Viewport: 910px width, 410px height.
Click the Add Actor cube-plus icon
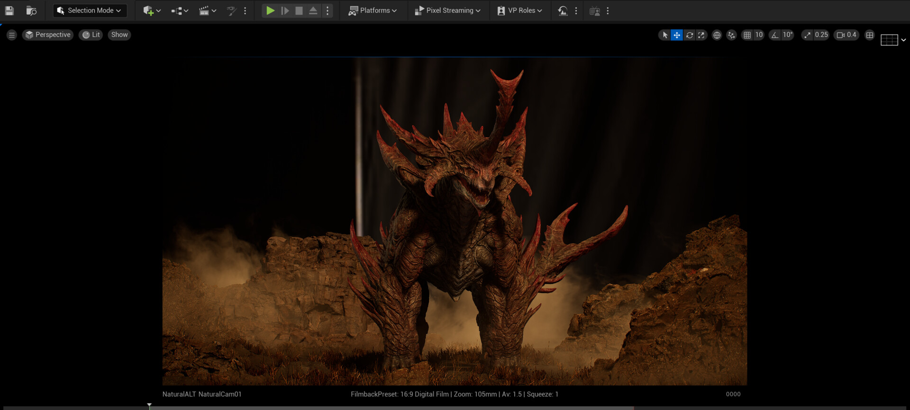coord(148,10)
